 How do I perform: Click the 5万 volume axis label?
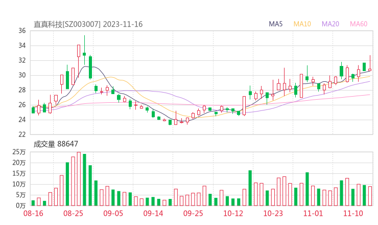coord(20,195)
